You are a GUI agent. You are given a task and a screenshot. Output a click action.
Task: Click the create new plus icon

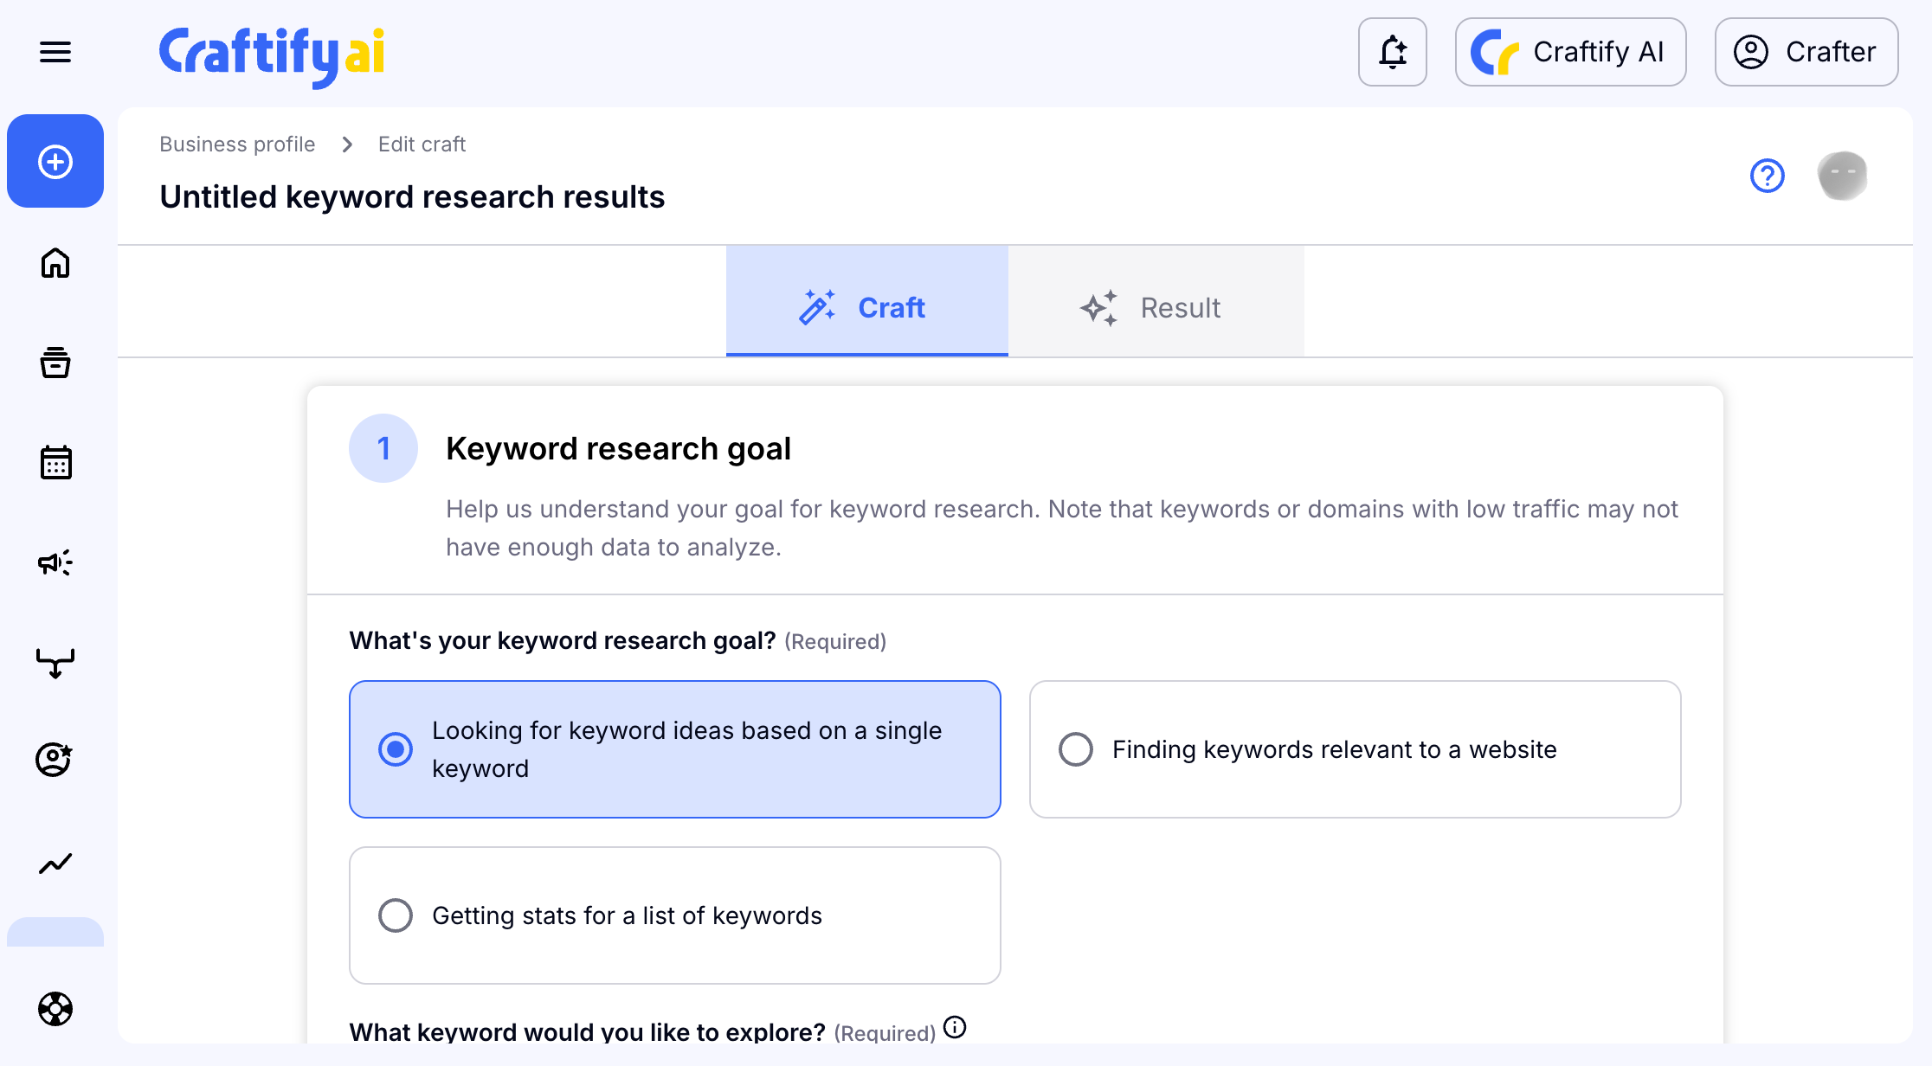point(55,162)
